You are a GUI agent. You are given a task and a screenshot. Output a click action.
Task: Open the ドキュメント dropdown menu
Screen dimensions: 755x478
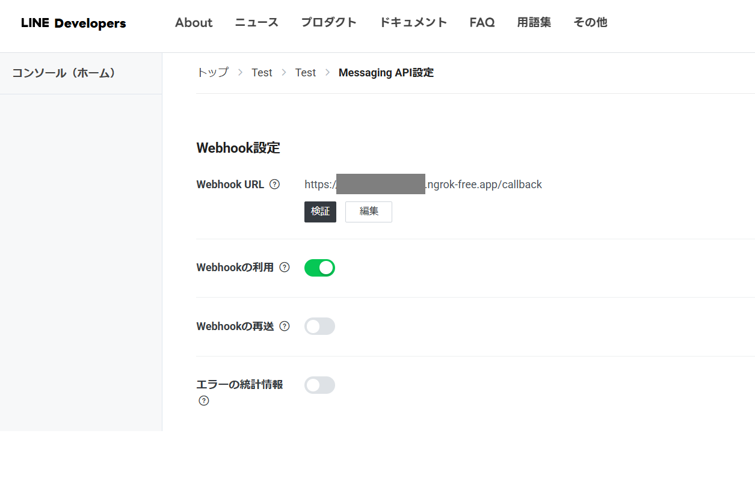(413, 22)
